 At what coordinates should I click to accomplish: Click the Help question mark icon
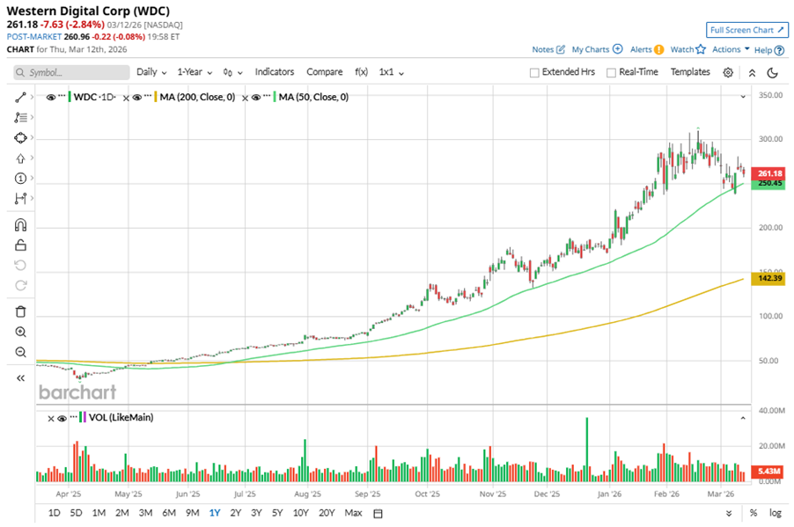[x=779, y=50]
